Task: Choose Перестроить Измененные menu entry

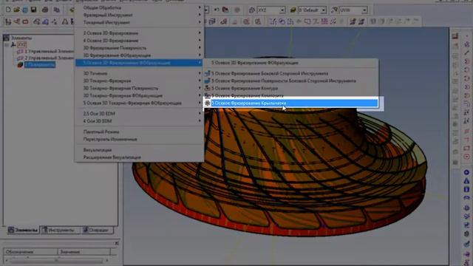Action: click(x=139, y=140)
